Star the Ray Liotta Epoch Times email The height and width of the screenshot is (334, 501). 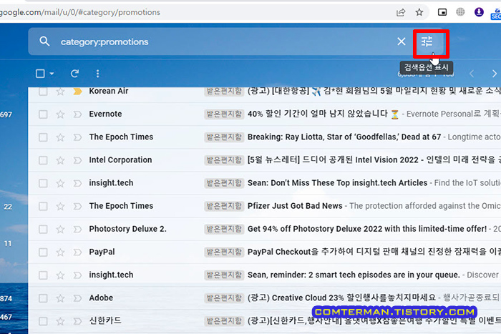tap(60, 137)
